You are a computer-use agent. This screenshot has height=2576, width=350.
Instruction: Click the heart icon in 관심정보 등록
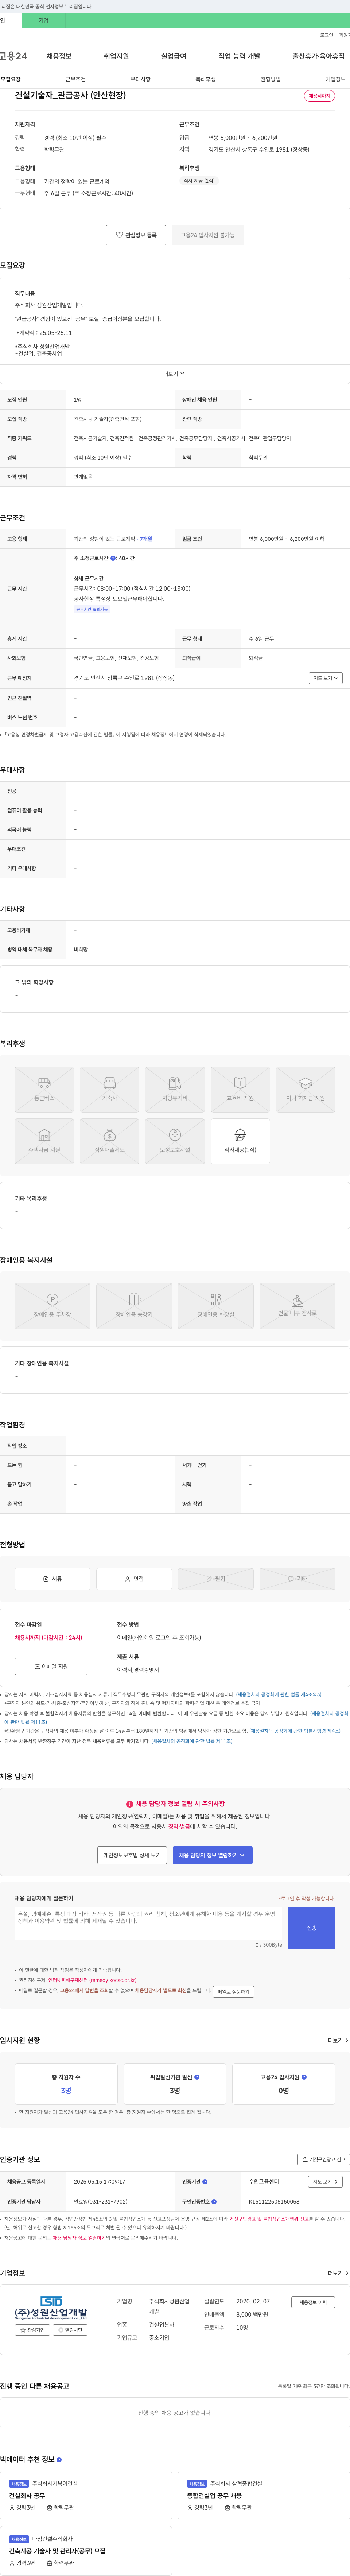pyautogui.click(x=119, y=235)
